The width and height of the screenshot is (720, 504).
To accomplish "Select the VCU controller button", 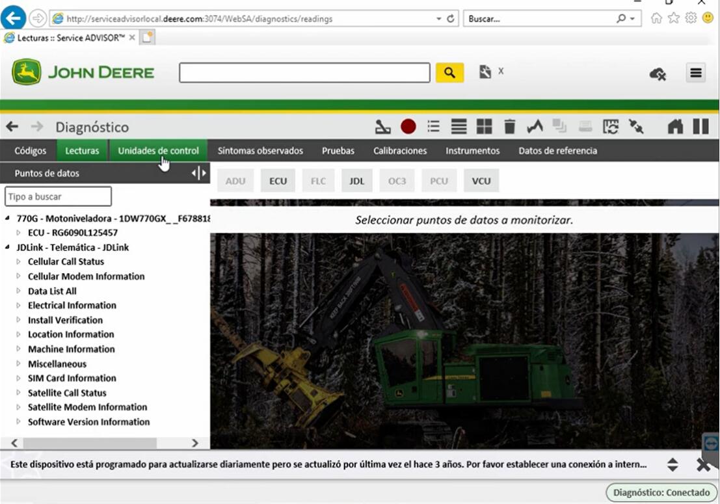I will (481, 181).
